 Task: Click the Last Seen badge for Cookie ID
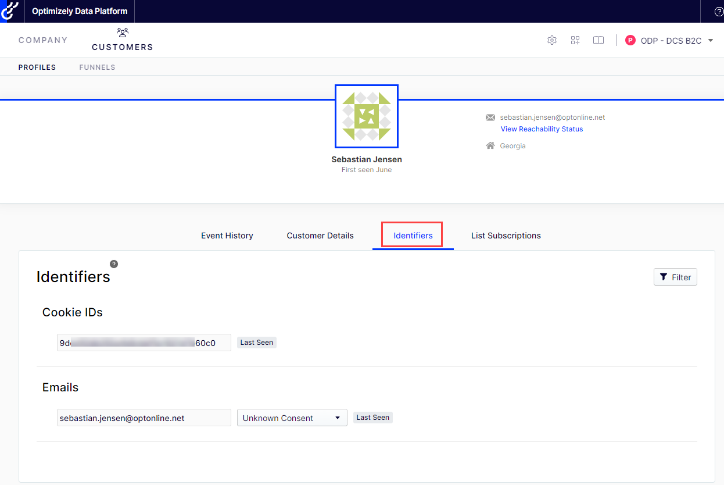coord(257,343)
